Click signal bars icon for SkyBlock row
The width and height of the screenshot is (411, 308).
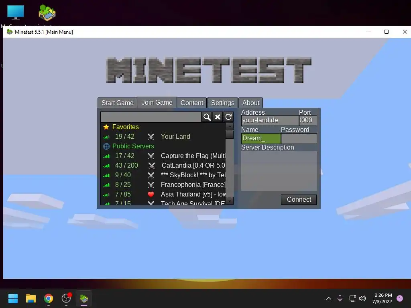tap(106, 176)
